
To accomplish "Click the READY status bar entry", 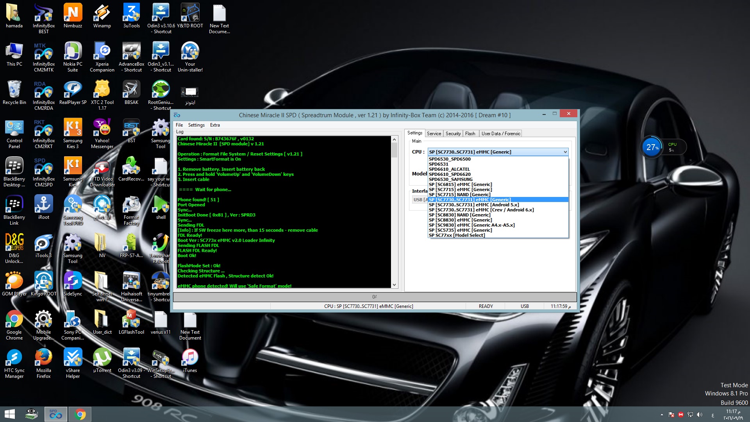I will pyautogui.click(x=486, y=306).
